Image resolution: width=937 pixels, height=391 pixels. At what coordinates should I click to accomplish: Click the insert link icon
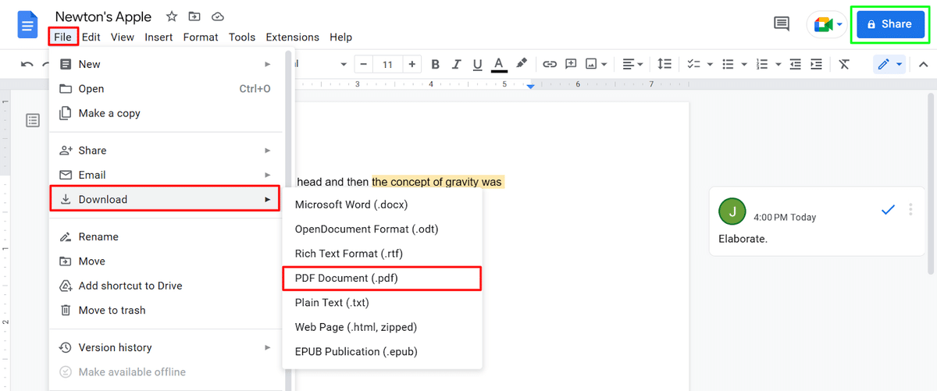click(x=550, y=64)
